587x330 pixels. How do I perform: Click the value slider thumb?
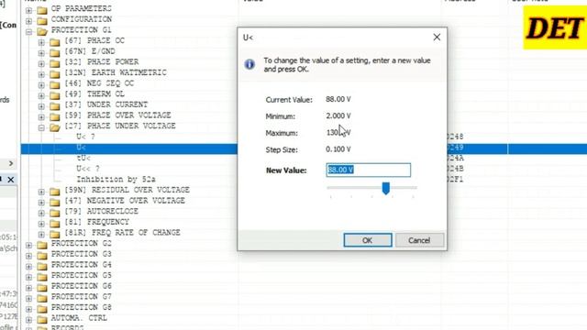pos(385,188)
